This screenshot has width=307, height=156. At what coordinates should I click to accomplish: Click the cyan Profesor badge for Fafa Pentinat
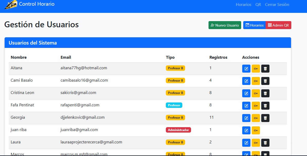click(x=174, y=105)
